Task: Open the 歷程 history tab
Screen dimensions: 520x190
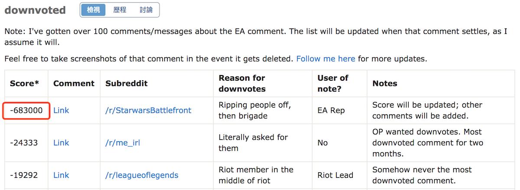Action: [120, 10]
